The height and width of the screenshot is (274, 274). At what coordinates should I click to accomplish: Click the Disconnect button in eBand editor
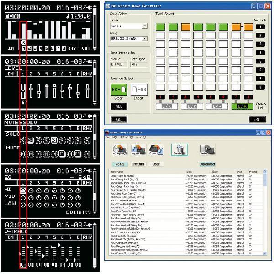click(207, 164)
